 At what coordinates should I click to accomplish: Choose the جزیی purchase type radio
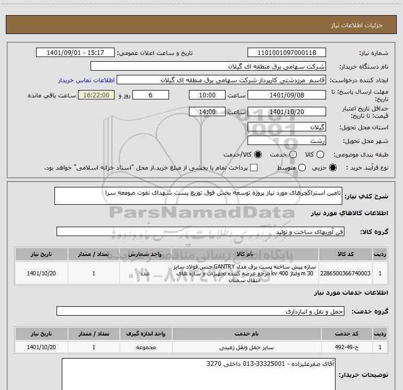[332, 168]
